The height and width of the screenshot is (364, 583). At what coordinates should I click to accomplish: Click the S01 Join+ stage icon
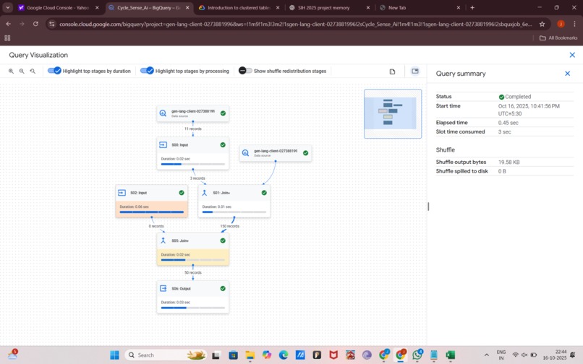coord(204,193)
